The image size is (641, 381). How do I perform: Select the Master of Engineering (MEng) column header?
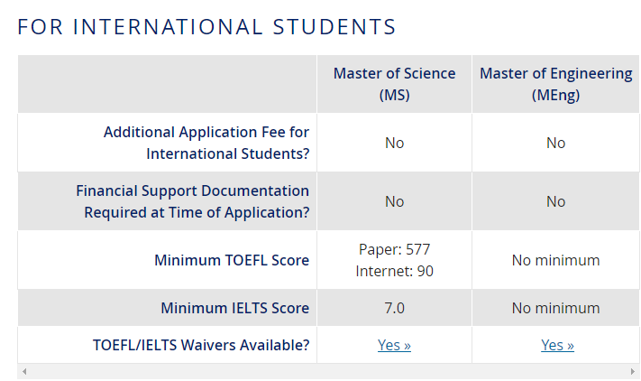pos(555,84)
